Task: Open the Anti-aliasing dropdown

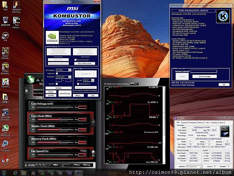Action: tap(64, 70)
